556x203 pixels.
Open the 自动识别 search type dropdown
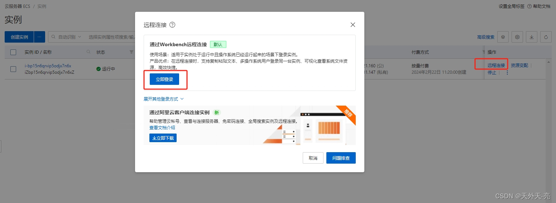[69, 37]
